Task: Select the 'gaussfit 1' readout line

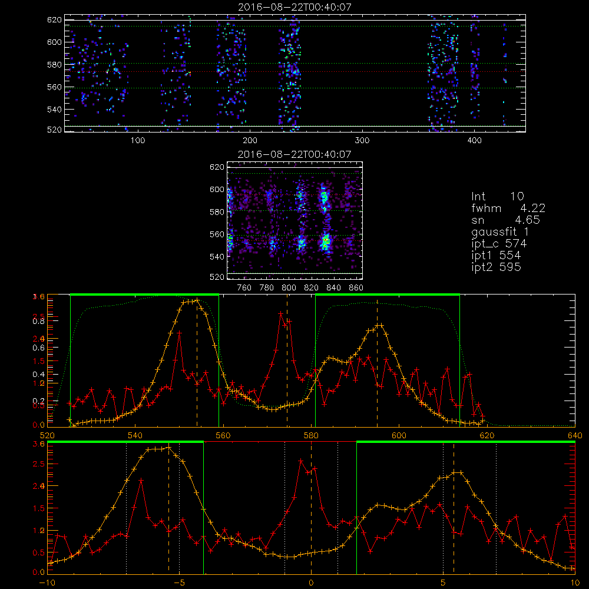Action: [500, 232]
